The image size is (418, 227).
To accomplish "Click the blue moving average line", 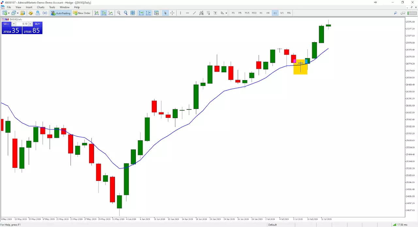I will pos(163,138).
